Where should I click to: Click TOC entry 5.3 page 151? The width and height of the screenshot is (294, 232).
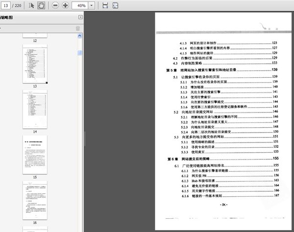point(226,137)
